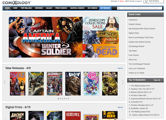Go to next New Releases carousel page

tap(123, 82)
